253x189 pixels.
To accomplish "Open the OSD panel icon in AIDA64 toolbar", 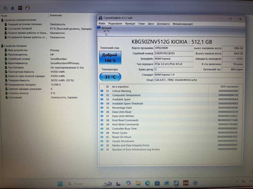I will (20, 8).
